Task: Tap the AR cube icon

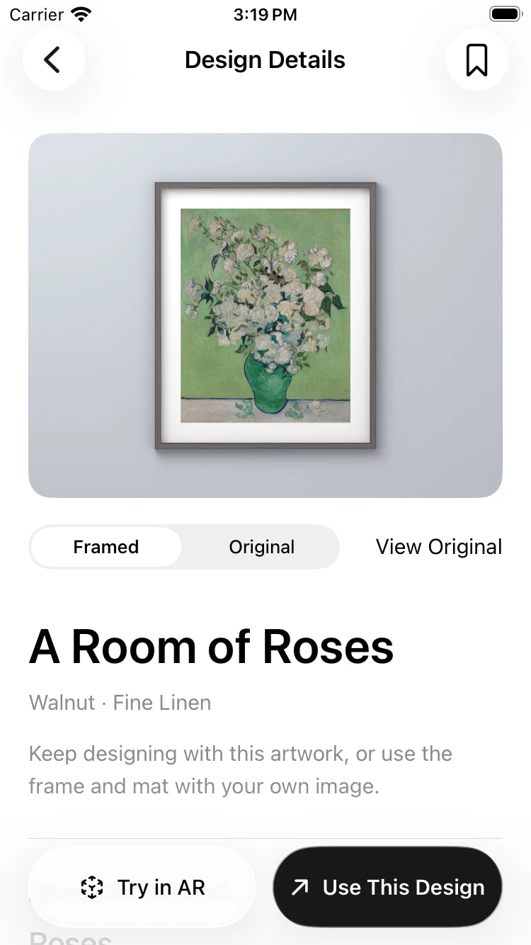Action: pos(92,887)
